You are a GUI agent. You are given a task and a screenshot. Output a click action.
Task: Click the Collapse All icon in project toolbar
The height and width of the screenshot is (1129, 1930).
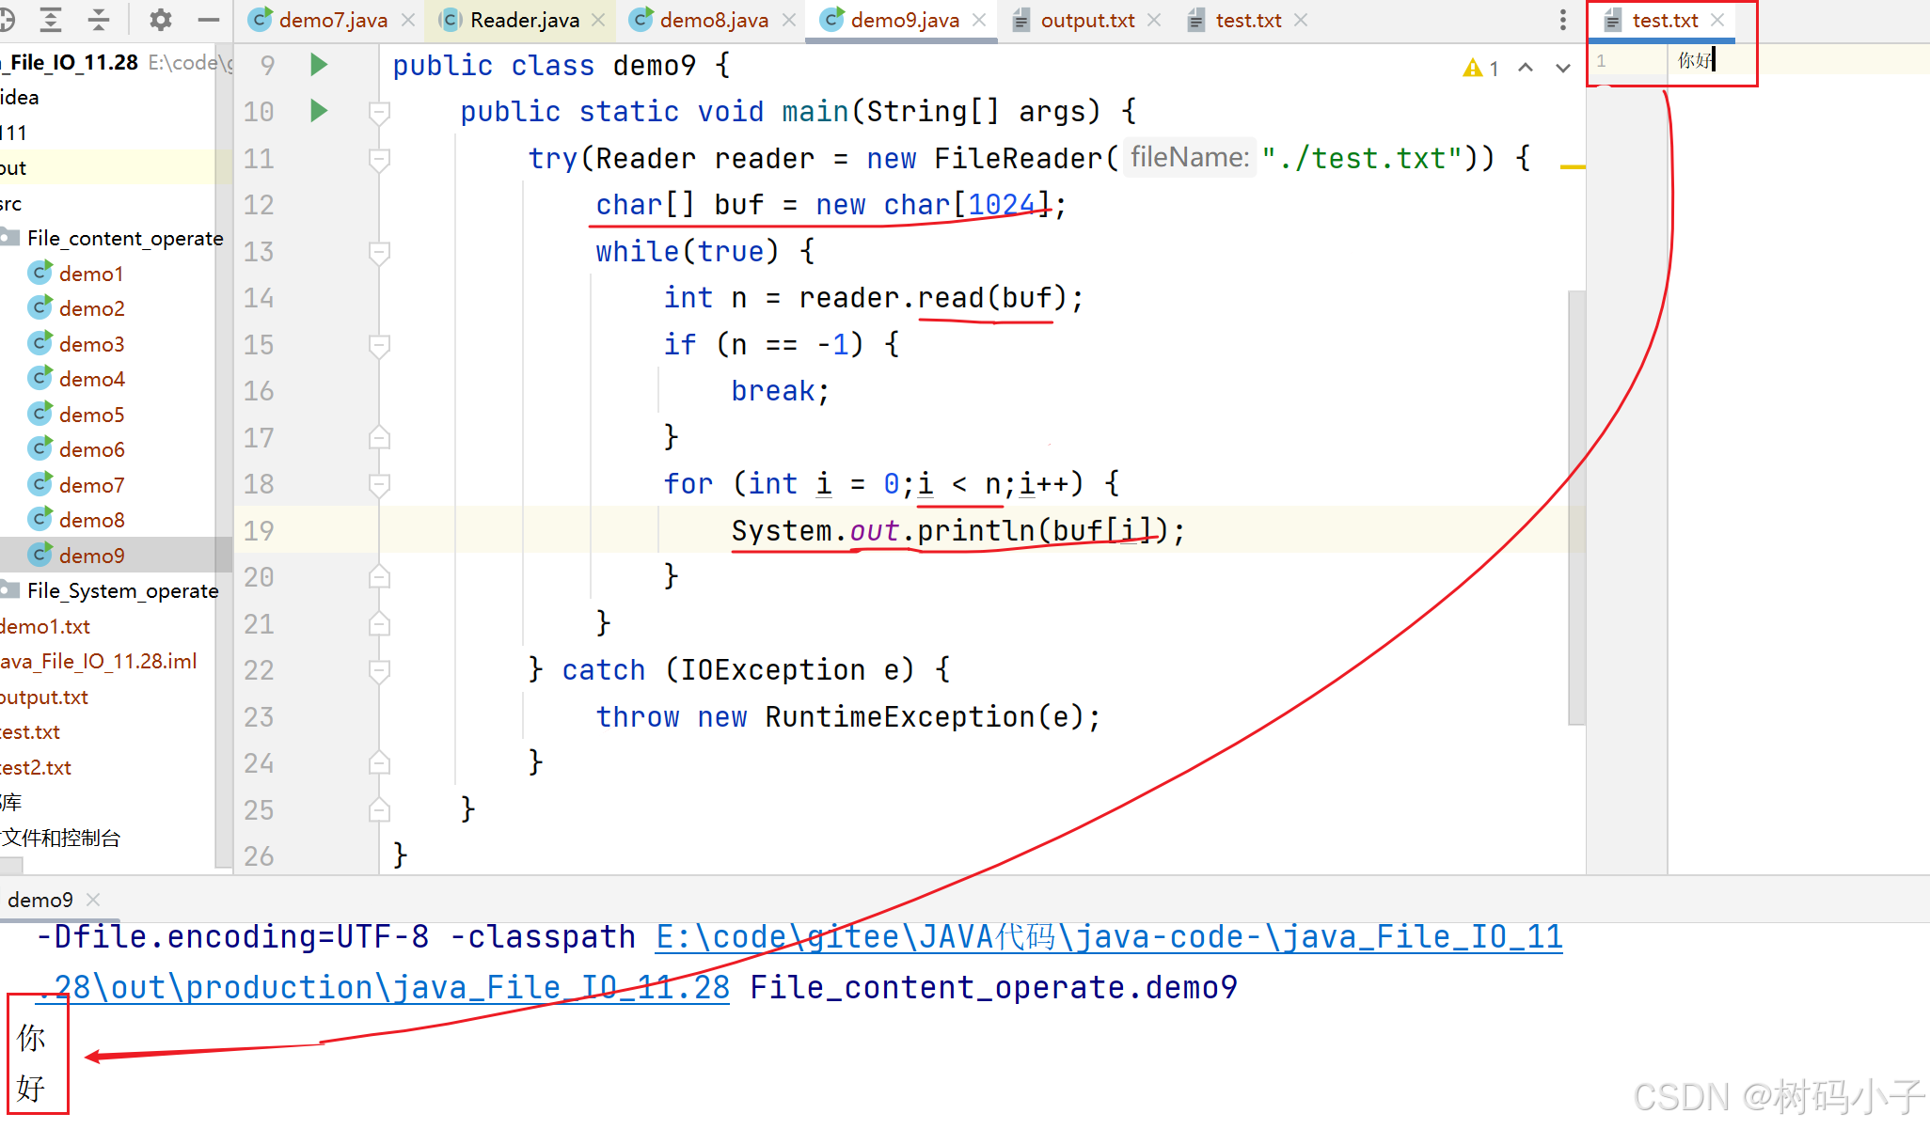click(x=99, y=20)
